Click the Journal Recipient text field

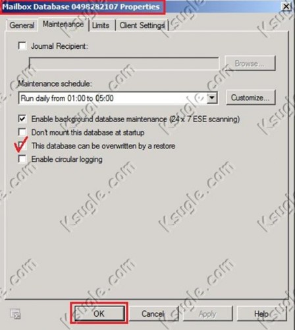[124, 63]
